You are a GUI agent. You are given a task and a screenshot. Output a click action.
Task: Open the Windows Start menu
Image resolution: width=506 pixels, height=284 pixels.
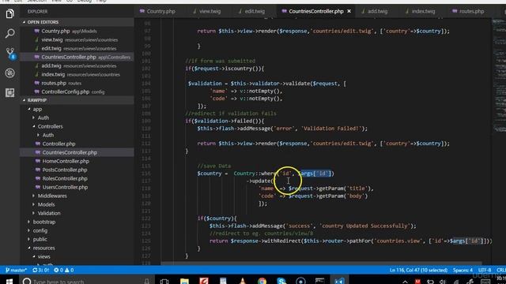click(9, 281)
